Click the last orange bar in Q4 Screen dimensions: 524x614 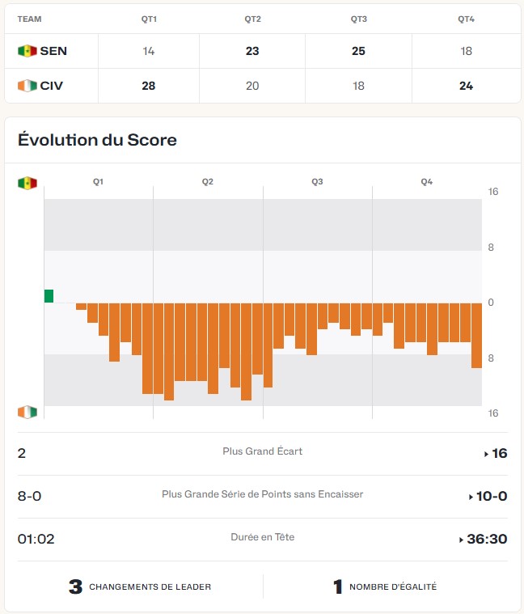(476, 335)
